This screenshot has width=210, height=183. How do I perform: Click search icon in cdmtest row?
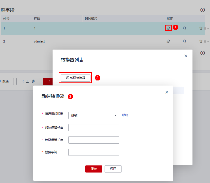(x=185, y=41)
